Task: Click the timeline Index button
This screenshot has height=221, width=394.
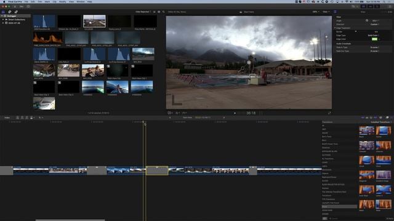Action: pos(7,117)
